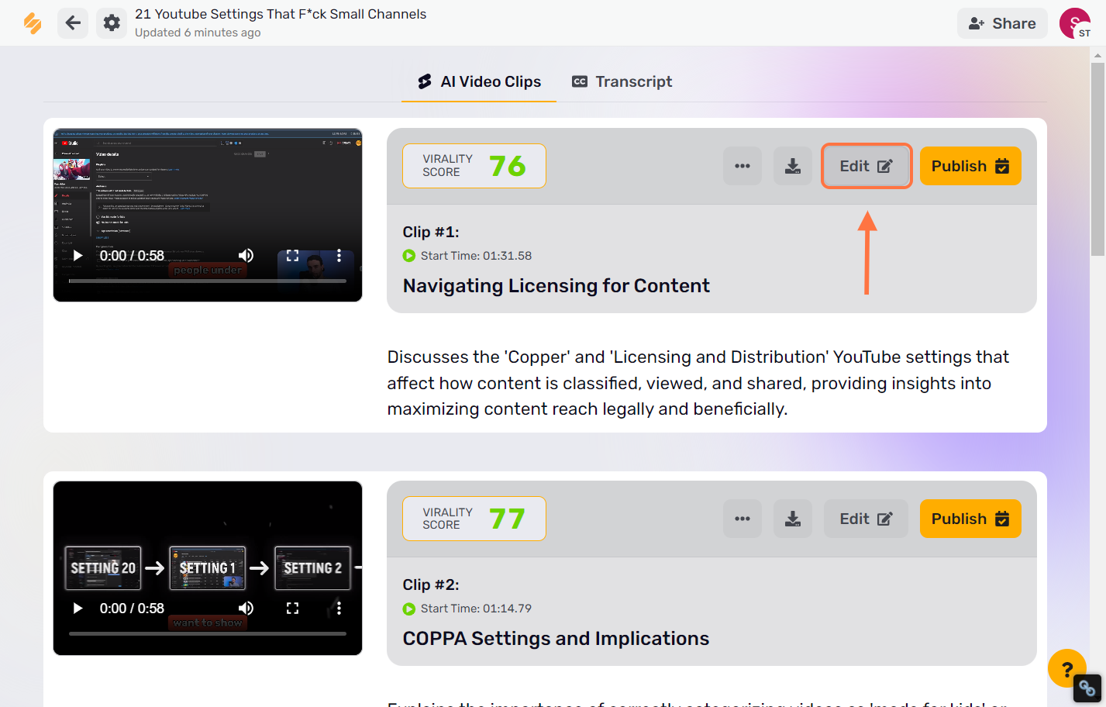Click the link icon widget in corner

point(1087,688)
